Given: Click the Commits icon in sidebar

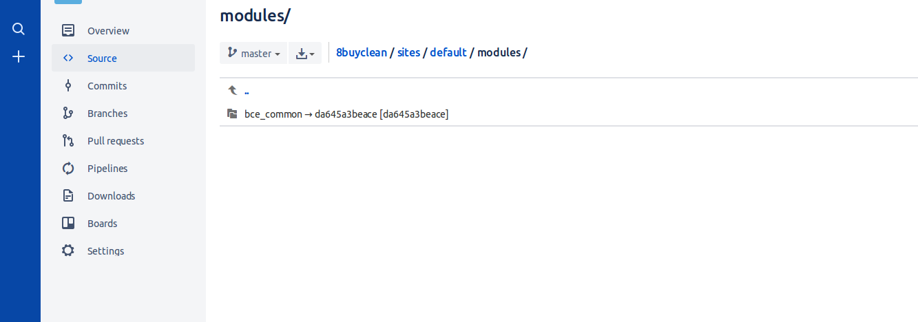Looking at the screenshot, I should coord(67,85).
